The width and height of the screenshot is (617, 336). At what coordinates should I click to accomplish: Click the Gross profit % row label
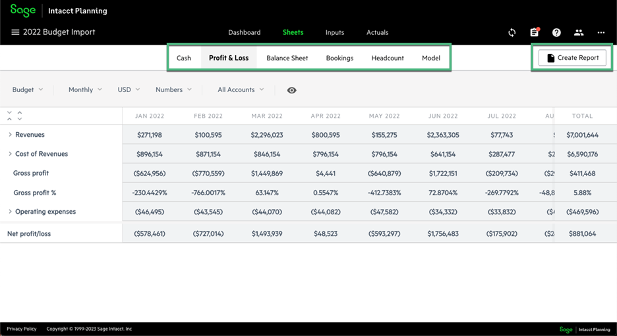coord(35,193)
